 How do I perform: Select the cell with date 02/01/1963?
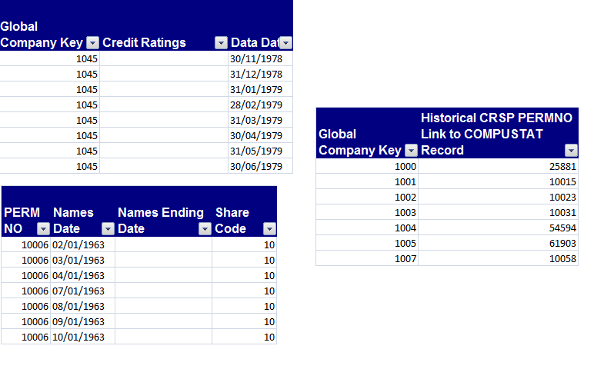82,245
